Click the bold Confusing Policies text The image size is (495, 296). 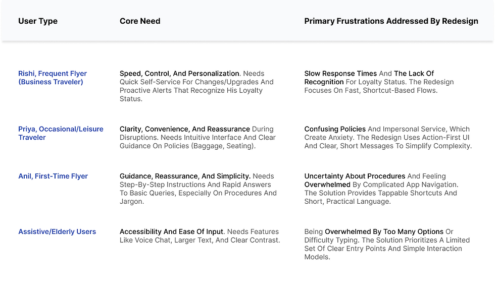[335, 129]
